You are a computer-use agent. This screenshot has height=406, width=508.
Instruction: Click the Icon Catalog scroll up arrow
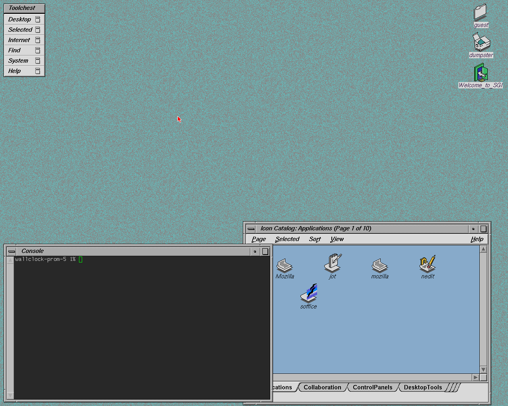pos(483,249)
